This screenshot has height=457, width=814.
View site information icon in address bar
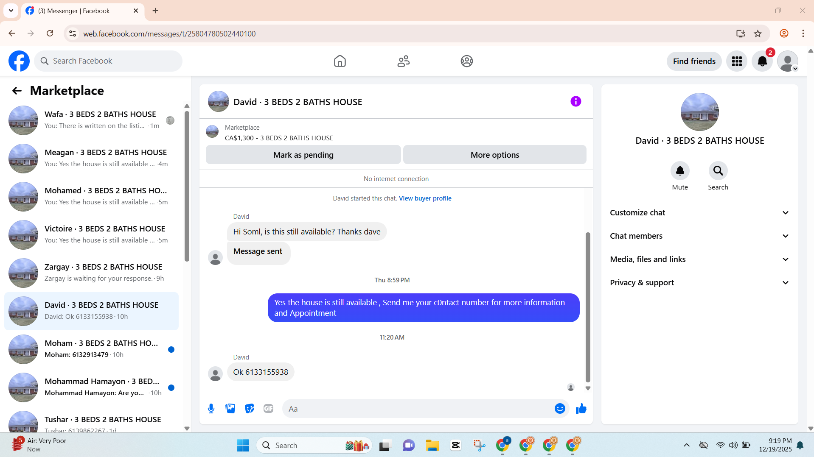73,33
